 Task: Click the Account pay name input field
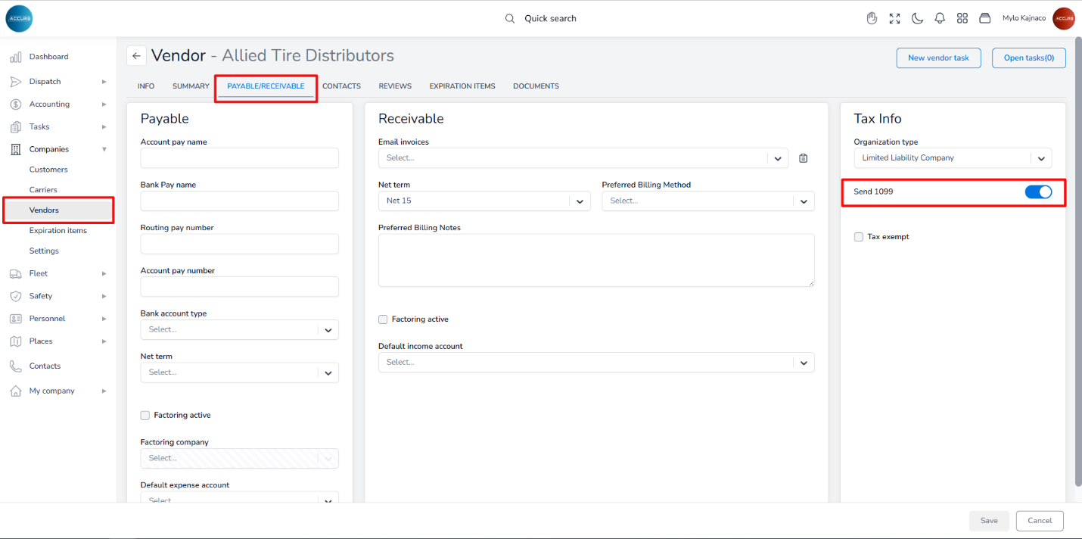coord(239,158)
